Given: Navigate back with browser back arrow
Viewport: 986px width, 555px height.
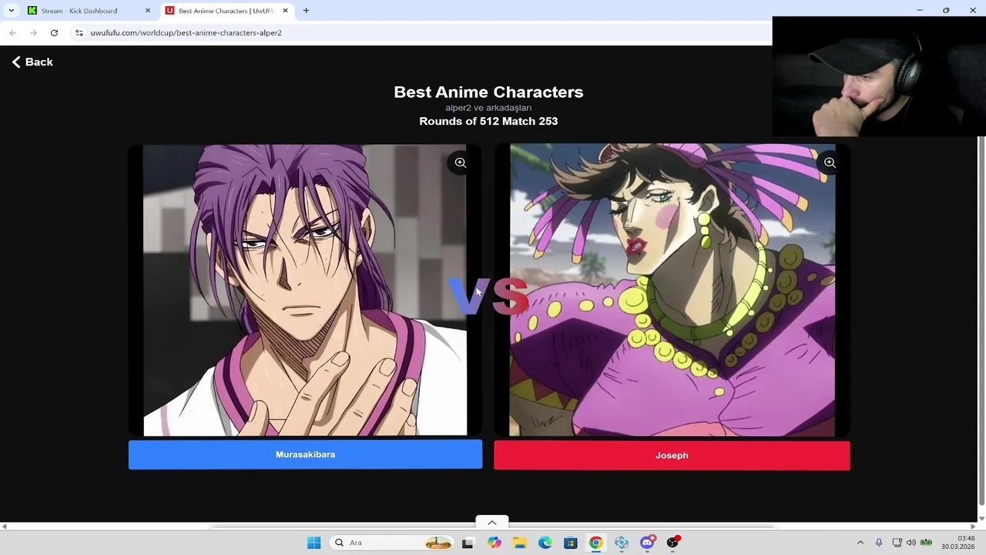Looking at the screenshot, I should [12, 32].
